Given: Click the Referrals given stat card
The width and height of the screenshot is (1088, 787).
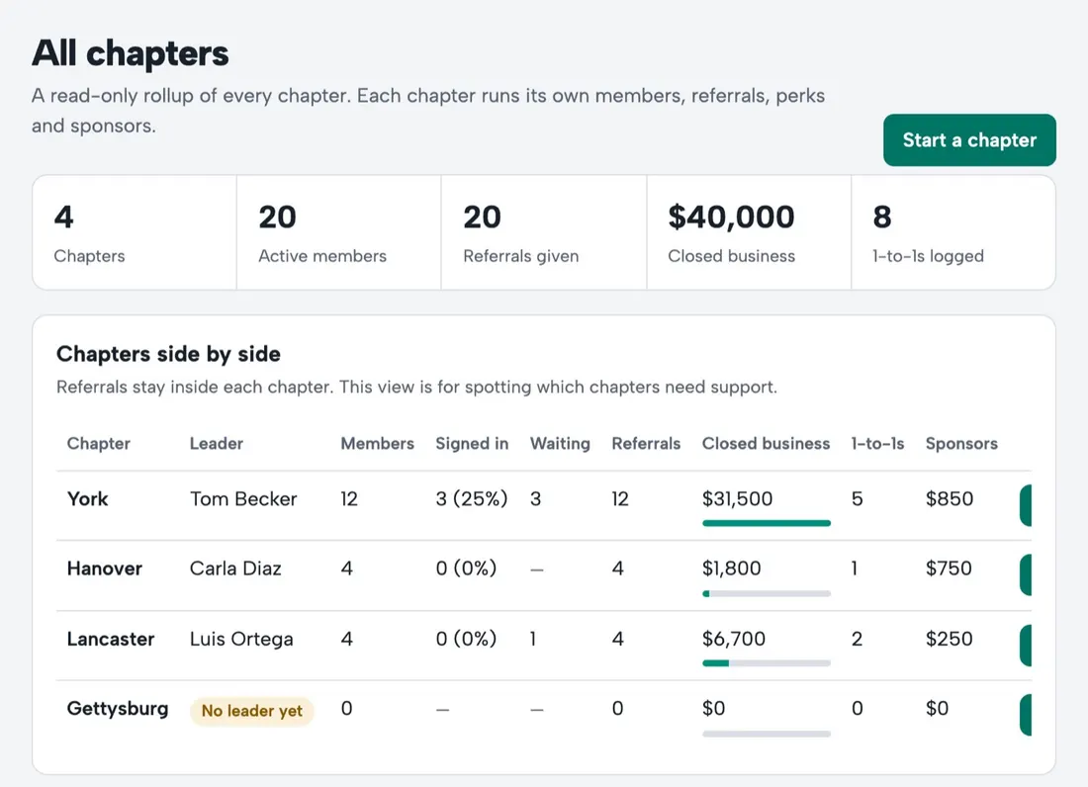Looking at the screenshot, I should 543,232.
